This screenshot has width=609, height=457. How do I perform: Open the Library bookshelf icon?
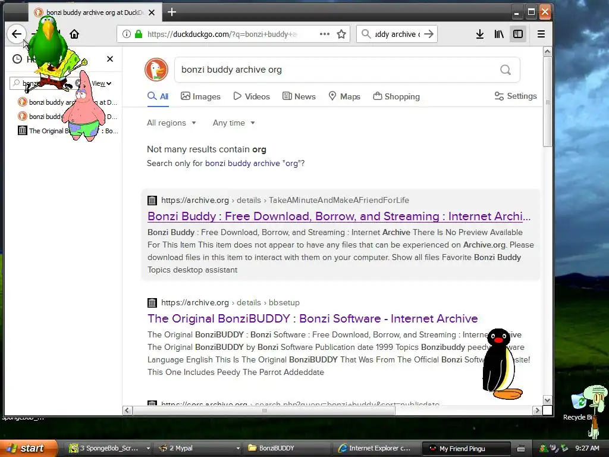point(499,34)
